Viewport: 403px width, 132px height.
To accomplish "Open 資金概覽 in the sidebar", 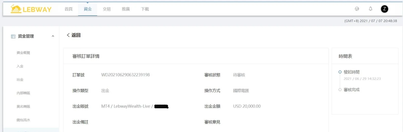I will click(23, 53).
